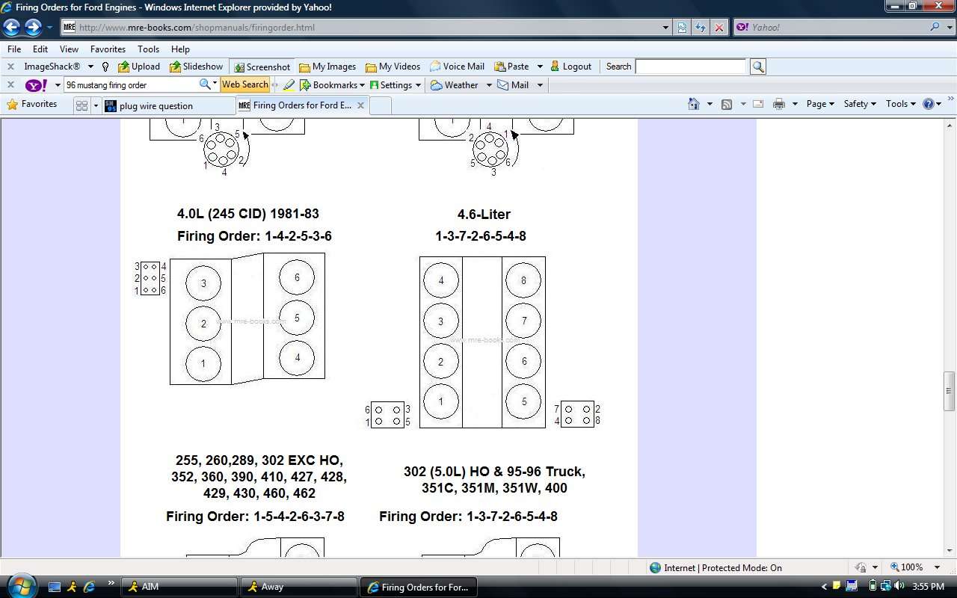Click the Yahoo toolbar highlighter pencil icon
Screen dimensions: 957x598
pos(289,85)
